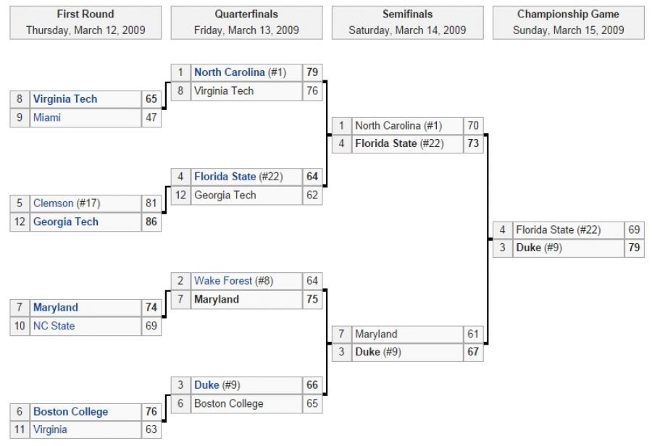Click the bold Boston College link beside score 76
This screenshot has width=652, height=446.
[x=70, y=412]
